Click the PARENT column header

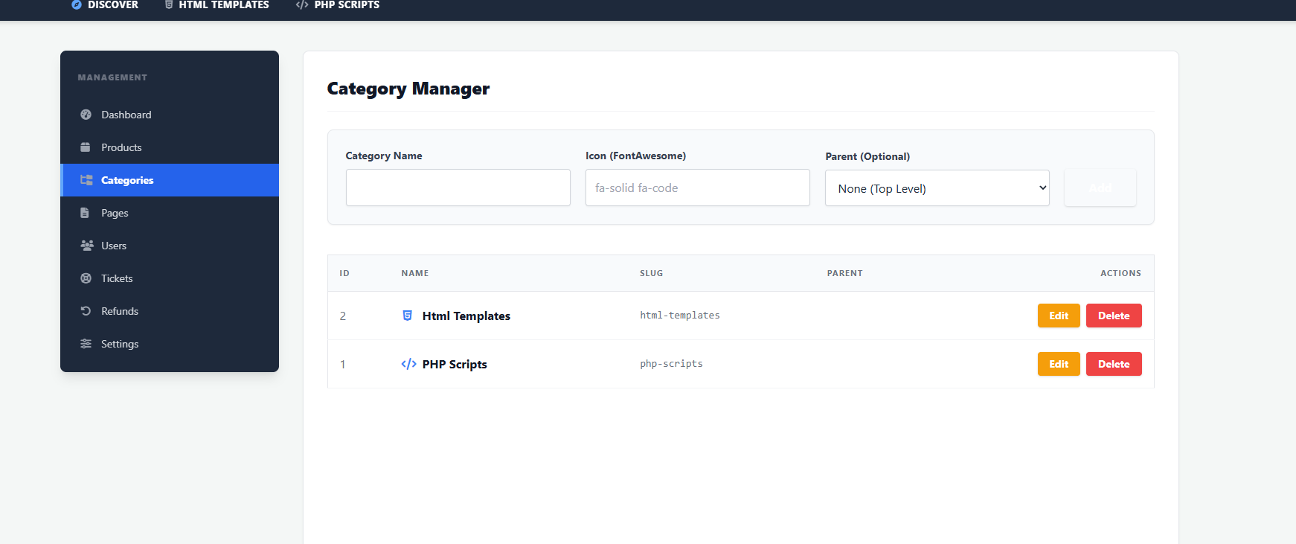845,273
